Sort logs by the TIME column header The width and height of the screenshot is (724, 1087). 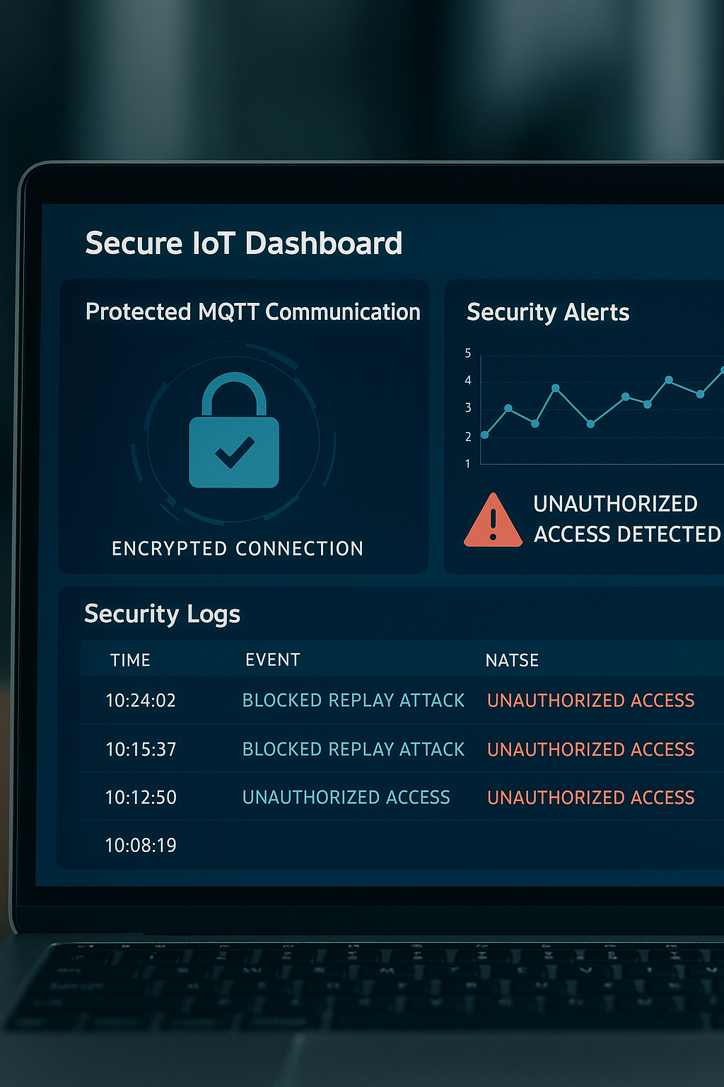point(130,660)
